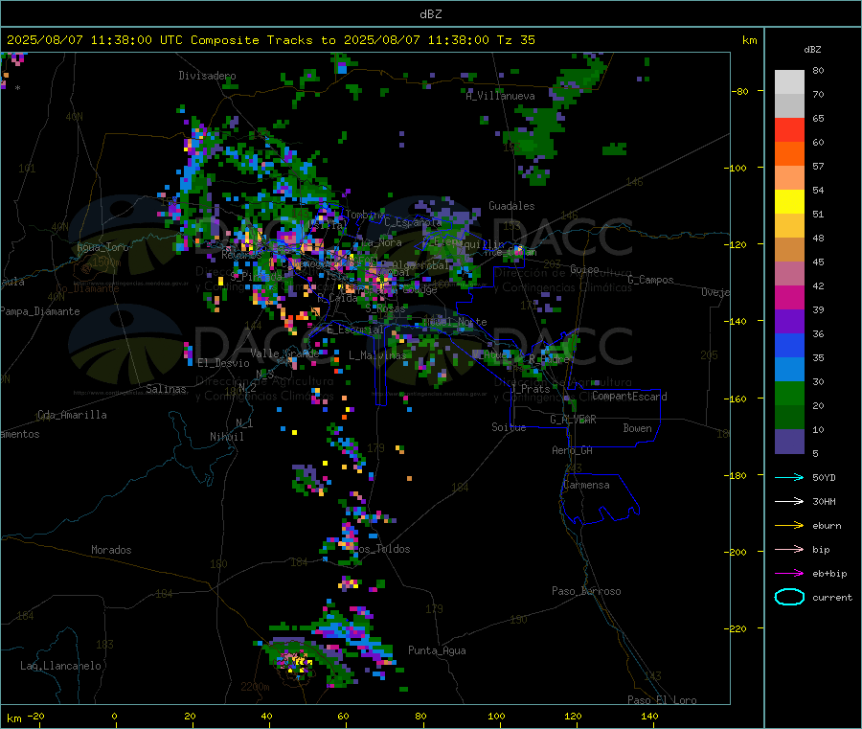Click the Cda_Amarilla map label
This screenshot has height=729, width=862.
tap(72, 415)
